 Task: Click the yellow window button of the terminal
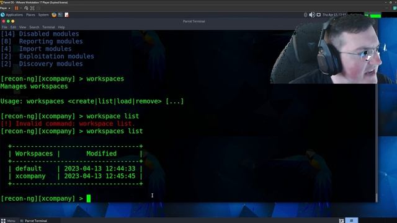click(x=12, y=22)
